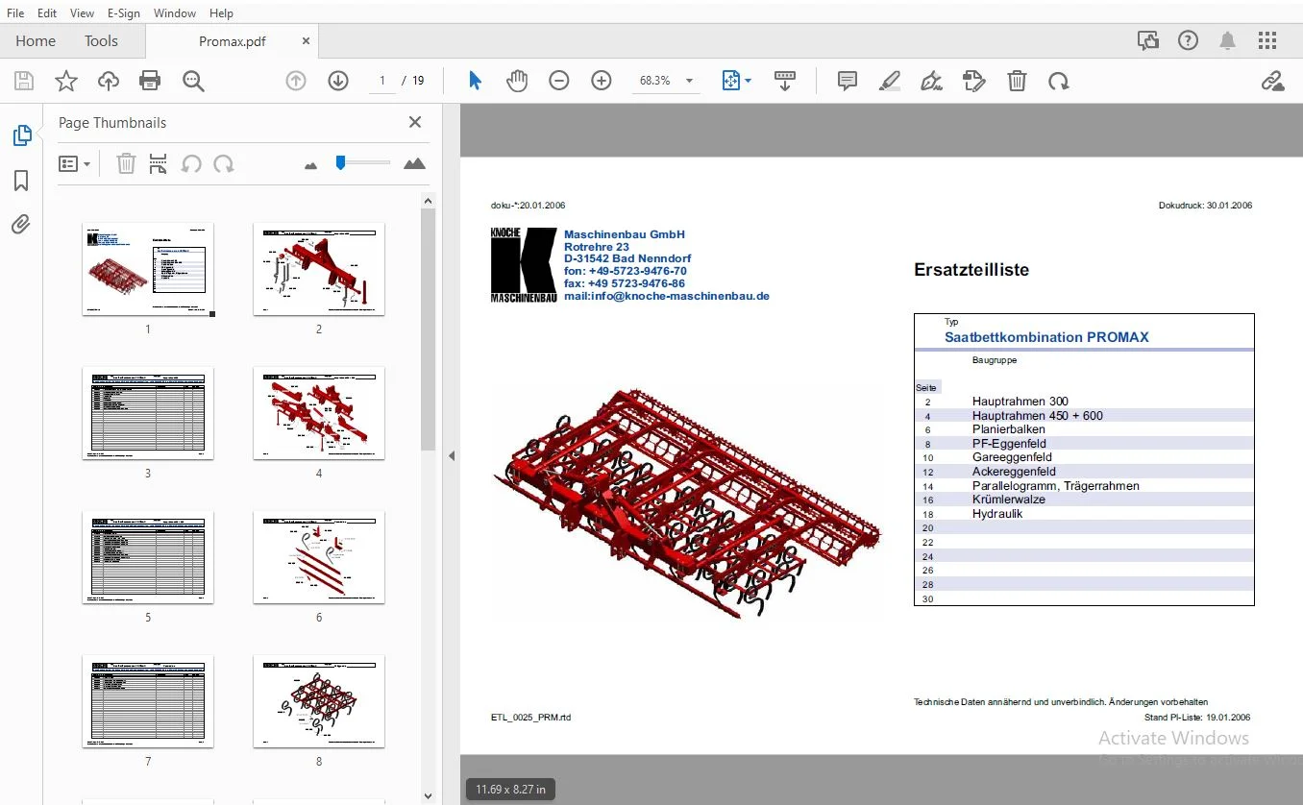
Task: Open the Attachments sidebar panel
Action: pos(21,225)
